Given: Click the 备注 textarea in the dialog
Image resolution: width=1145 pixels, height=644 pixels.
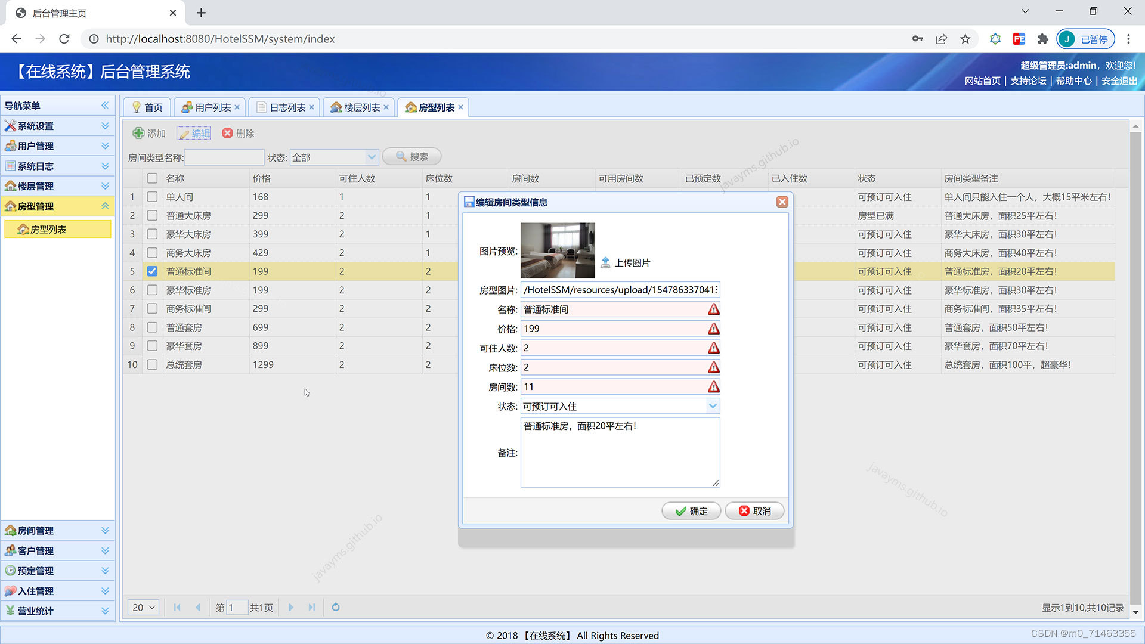Looking at the screenshot, I should pyautogui.click(x=620, y=453).
